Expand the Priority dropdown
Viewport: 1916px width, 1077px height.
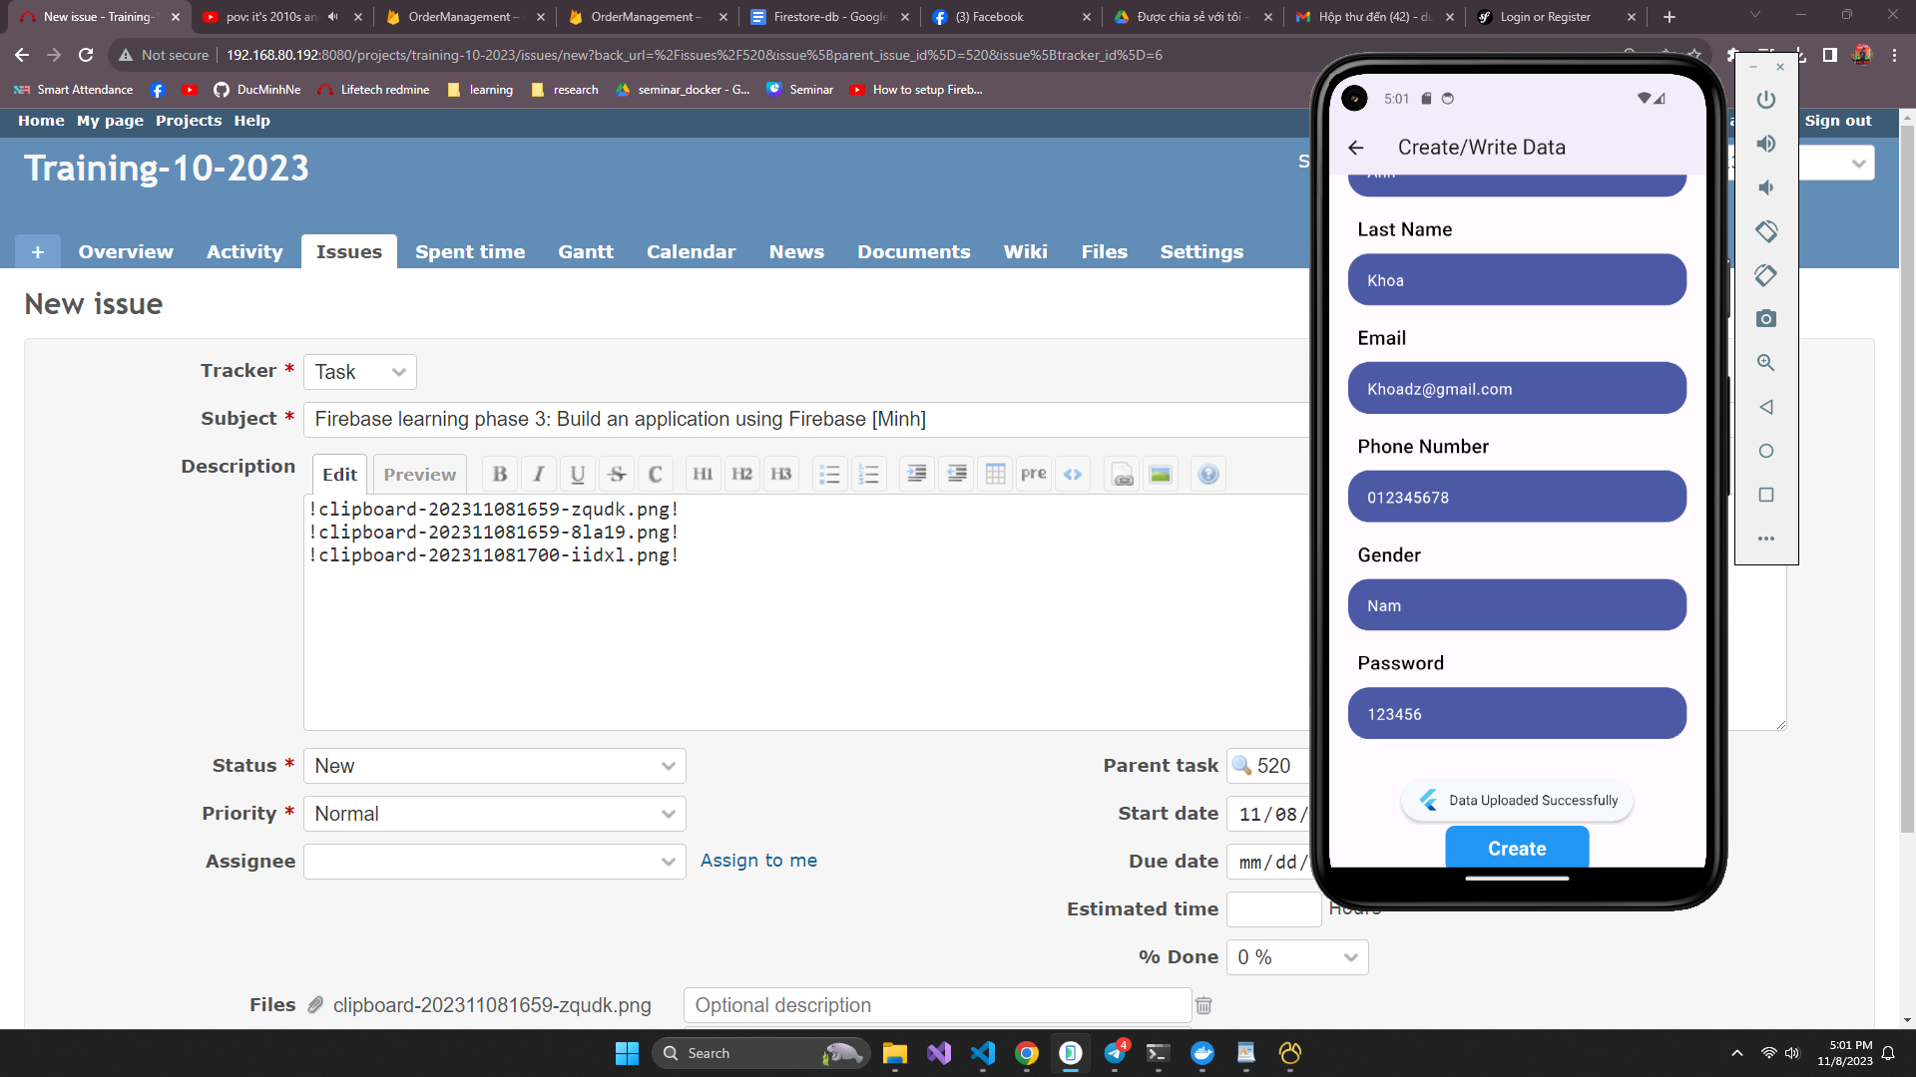tap(494, 814)
